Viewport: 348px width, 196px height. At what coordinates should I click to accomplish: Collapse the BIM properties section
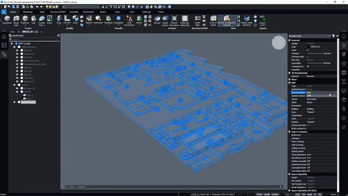pyautogui.click(x=289, y=83)
